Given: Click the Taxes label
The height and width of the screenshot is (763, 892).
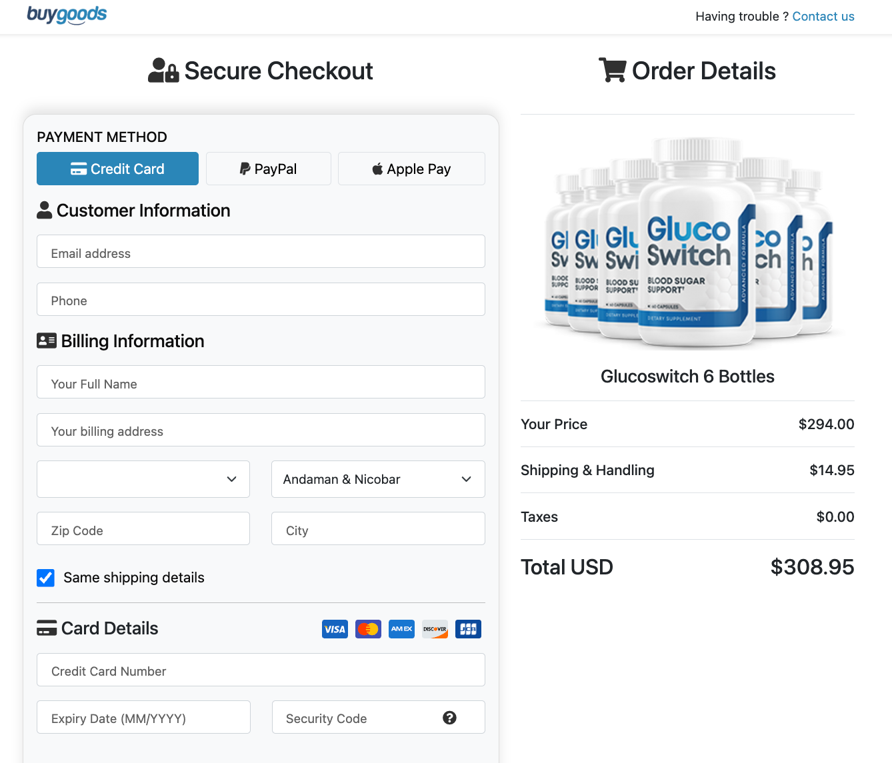Looking at the screenshot, I should pos(539,517).
